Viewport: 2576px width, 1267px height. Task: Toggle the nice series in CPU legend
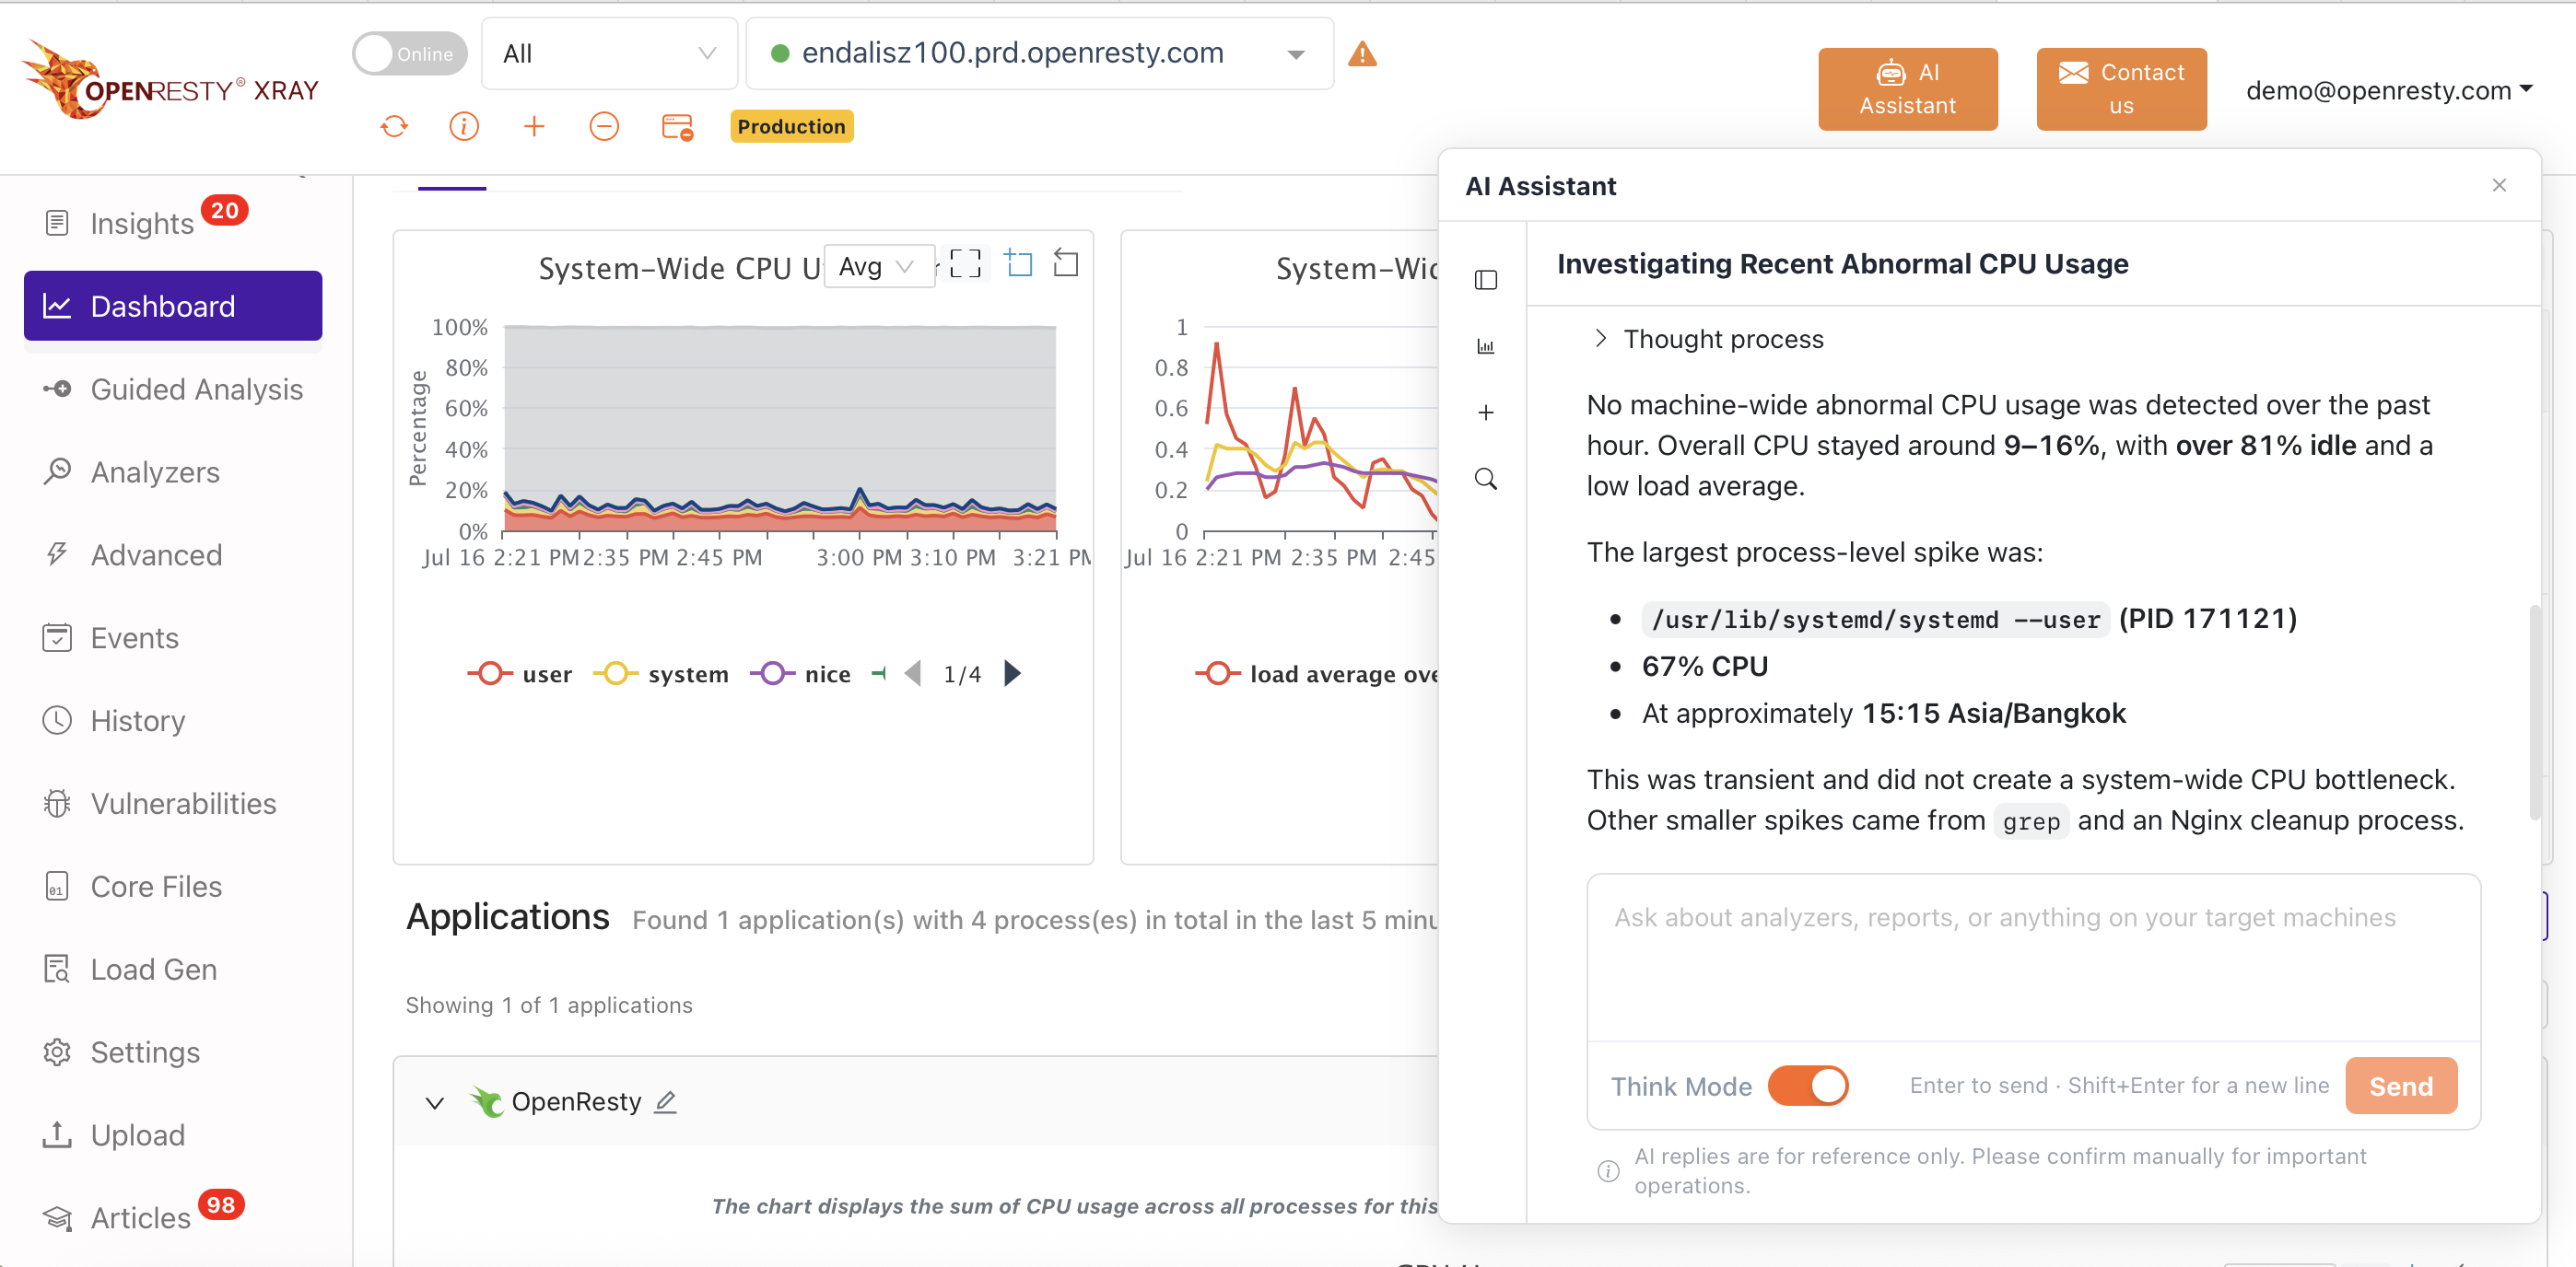[x=801, y=674]
